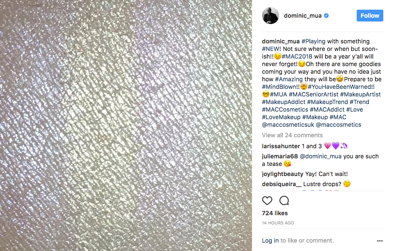Image resolution: width=393 pixels, height=251 pixels.
Task: Open joylightbeauty's commenter profile
Action: click(282, 174)
